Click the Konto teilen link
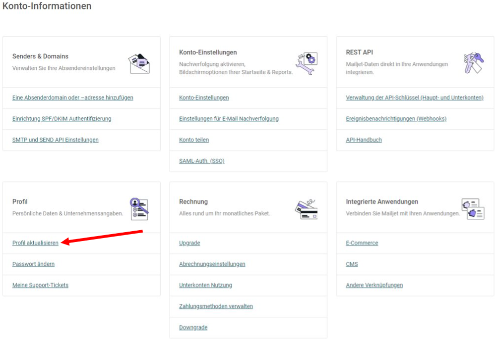 tap(194, 140)
